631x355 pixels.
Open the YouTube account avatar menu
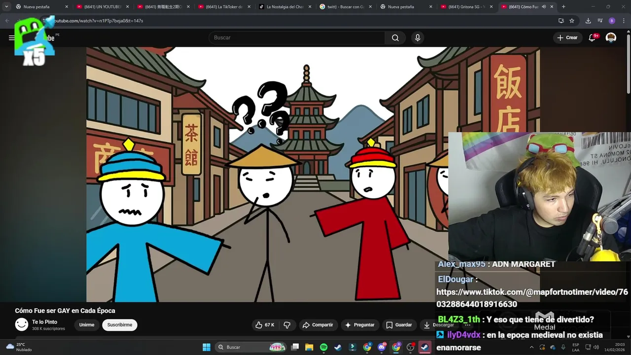(611, 37)
